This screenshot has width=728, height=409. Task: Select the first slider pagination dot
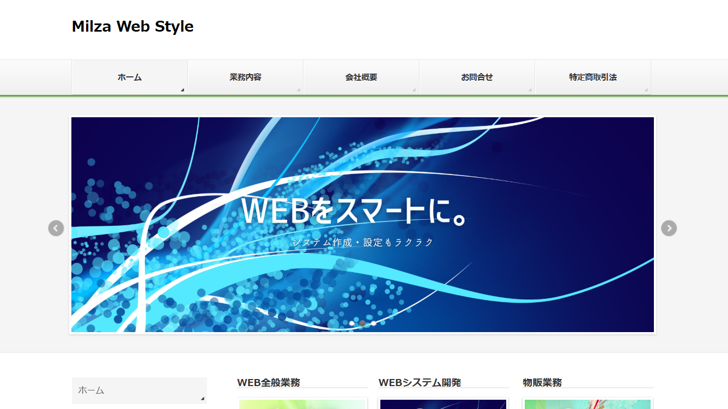coord(352,323)
